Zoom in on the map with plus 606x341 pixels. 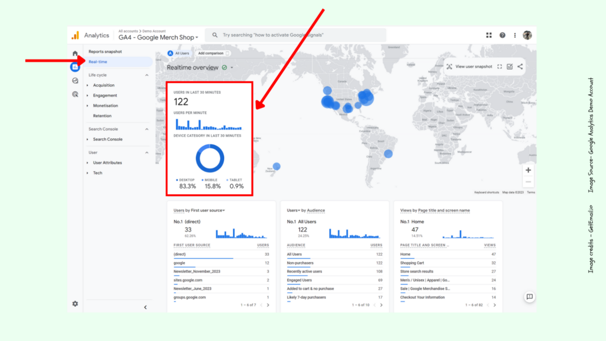click(x=528, y=170)
